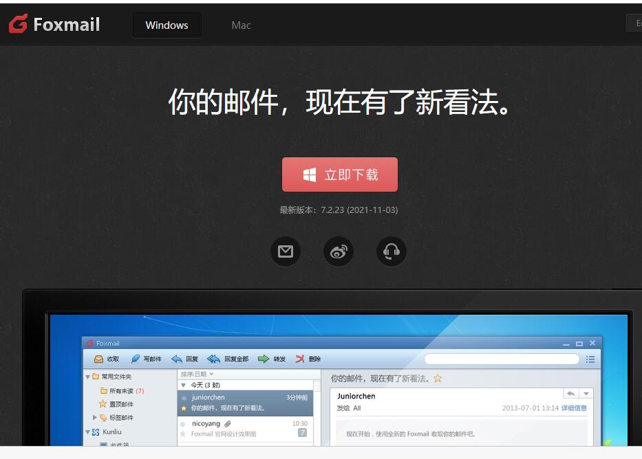Click the 转发 forward green arrow
Image resolution: width=642 pixels, height=459 pixels.
pos(264,359)
